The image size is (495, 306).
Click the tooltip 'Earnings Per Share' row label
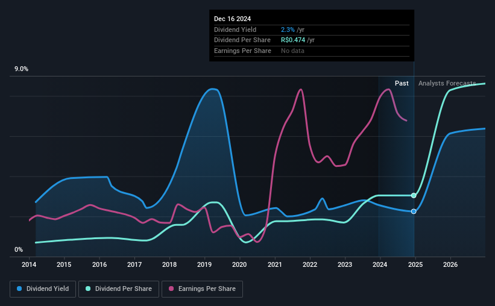coord(242,51)
